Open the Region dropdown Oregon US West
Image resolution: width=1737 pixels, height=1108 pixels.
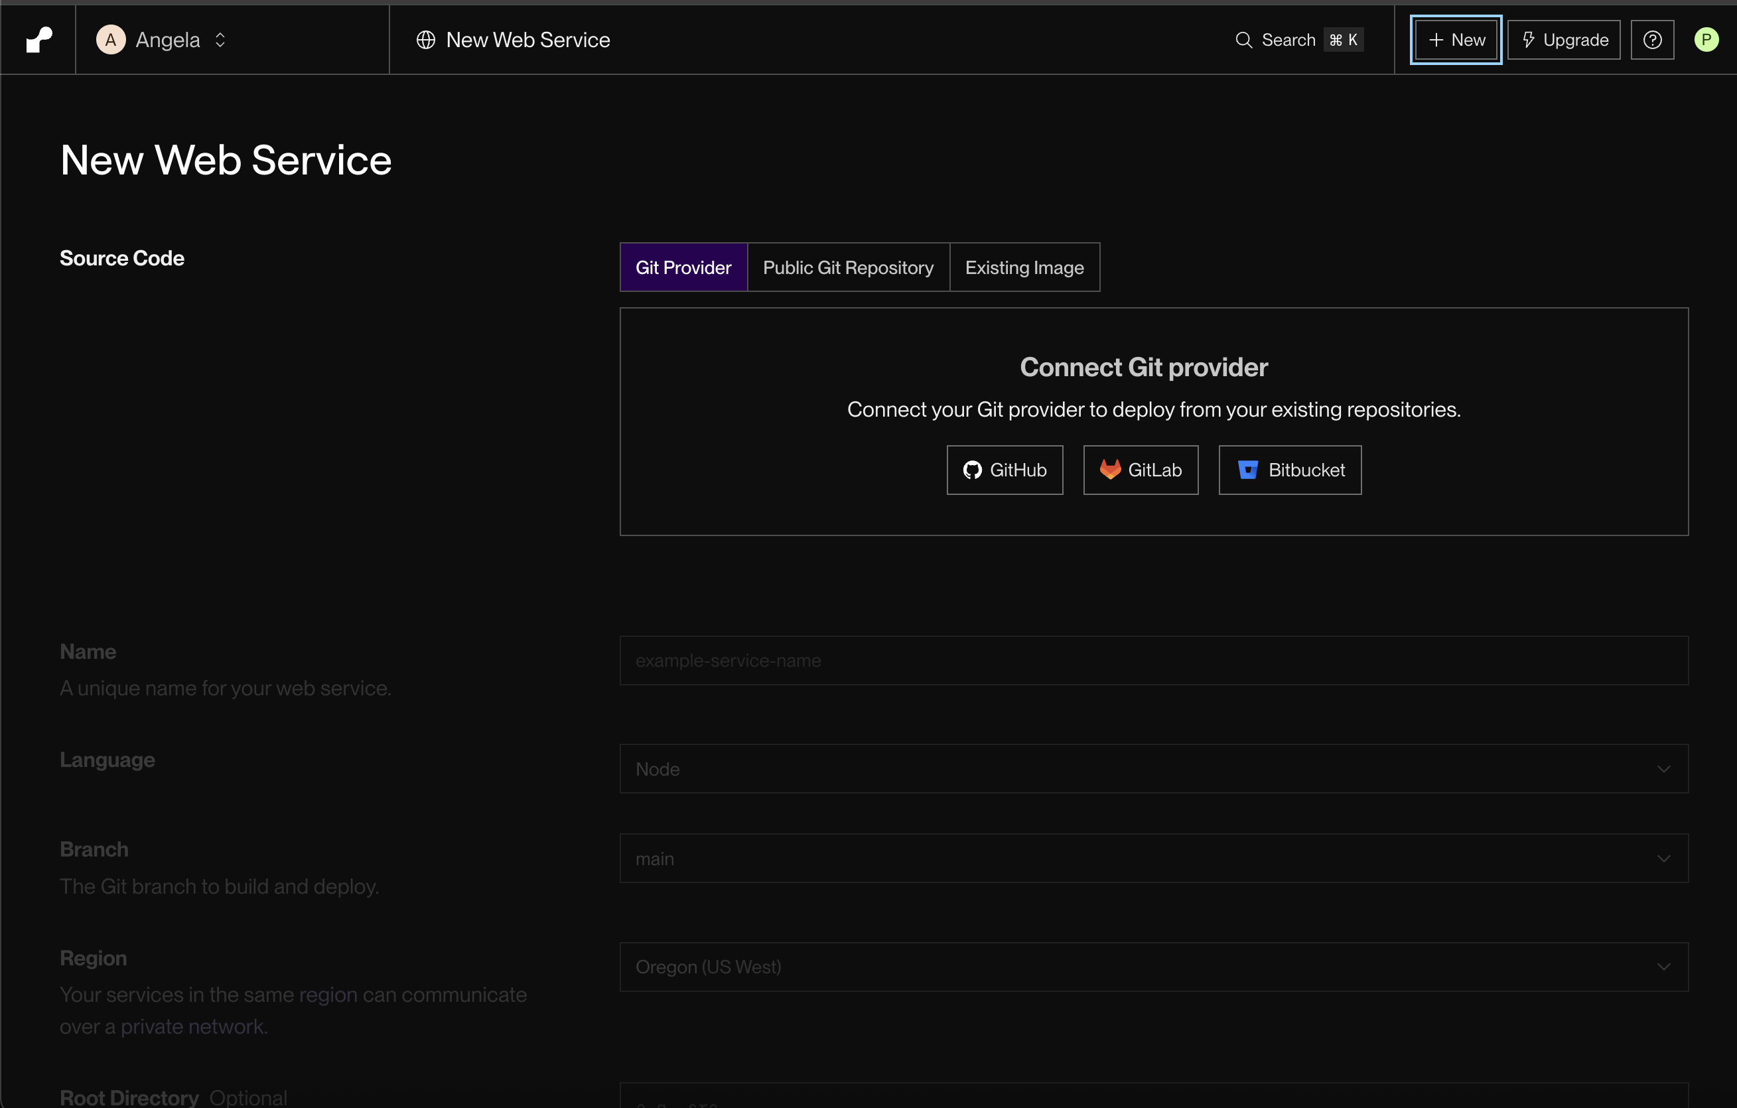click(x=1152, y=967)
